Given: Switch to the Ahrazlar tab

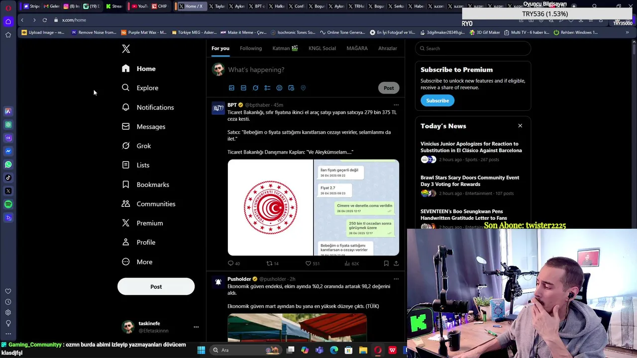Looking at the screenshot, I should [x=387, y=48].
